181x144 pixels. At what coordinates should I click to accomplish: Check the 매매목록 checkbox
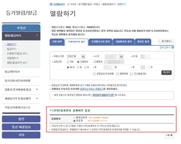(x=117, y=74)
